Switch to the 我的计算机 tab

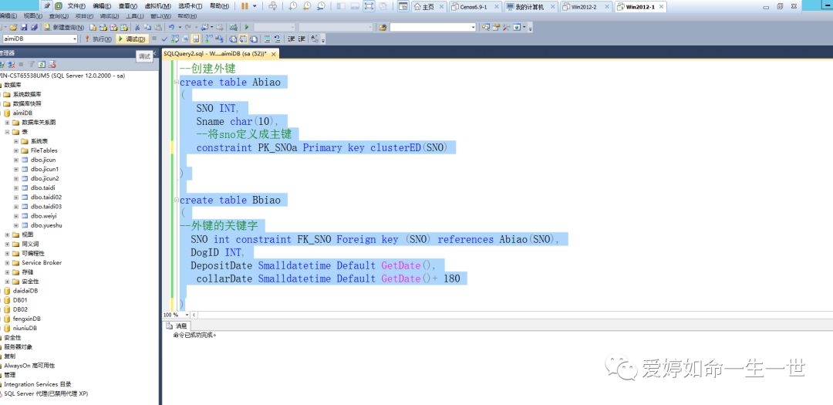pyautogui.click(x=530, y=6)
